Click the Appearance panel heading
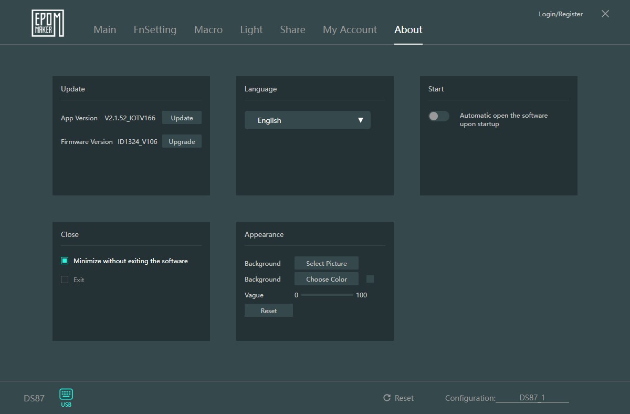 264,234
